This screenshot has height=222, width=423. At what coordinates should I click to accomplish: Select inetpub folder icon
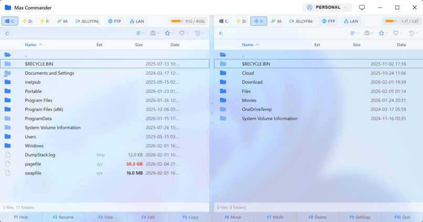7,82
